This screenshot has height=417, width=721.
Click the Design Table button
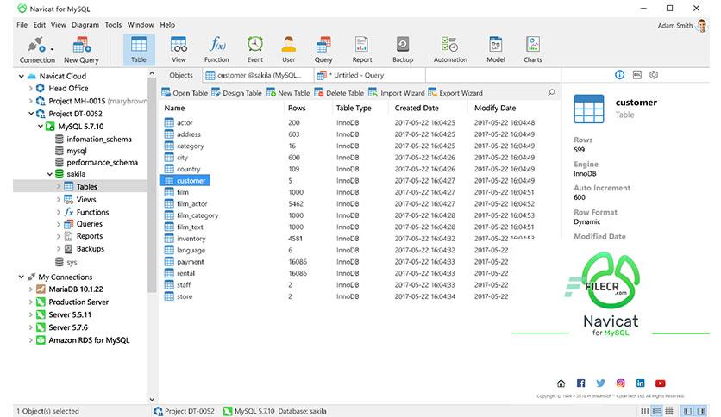tap(236, 93)
